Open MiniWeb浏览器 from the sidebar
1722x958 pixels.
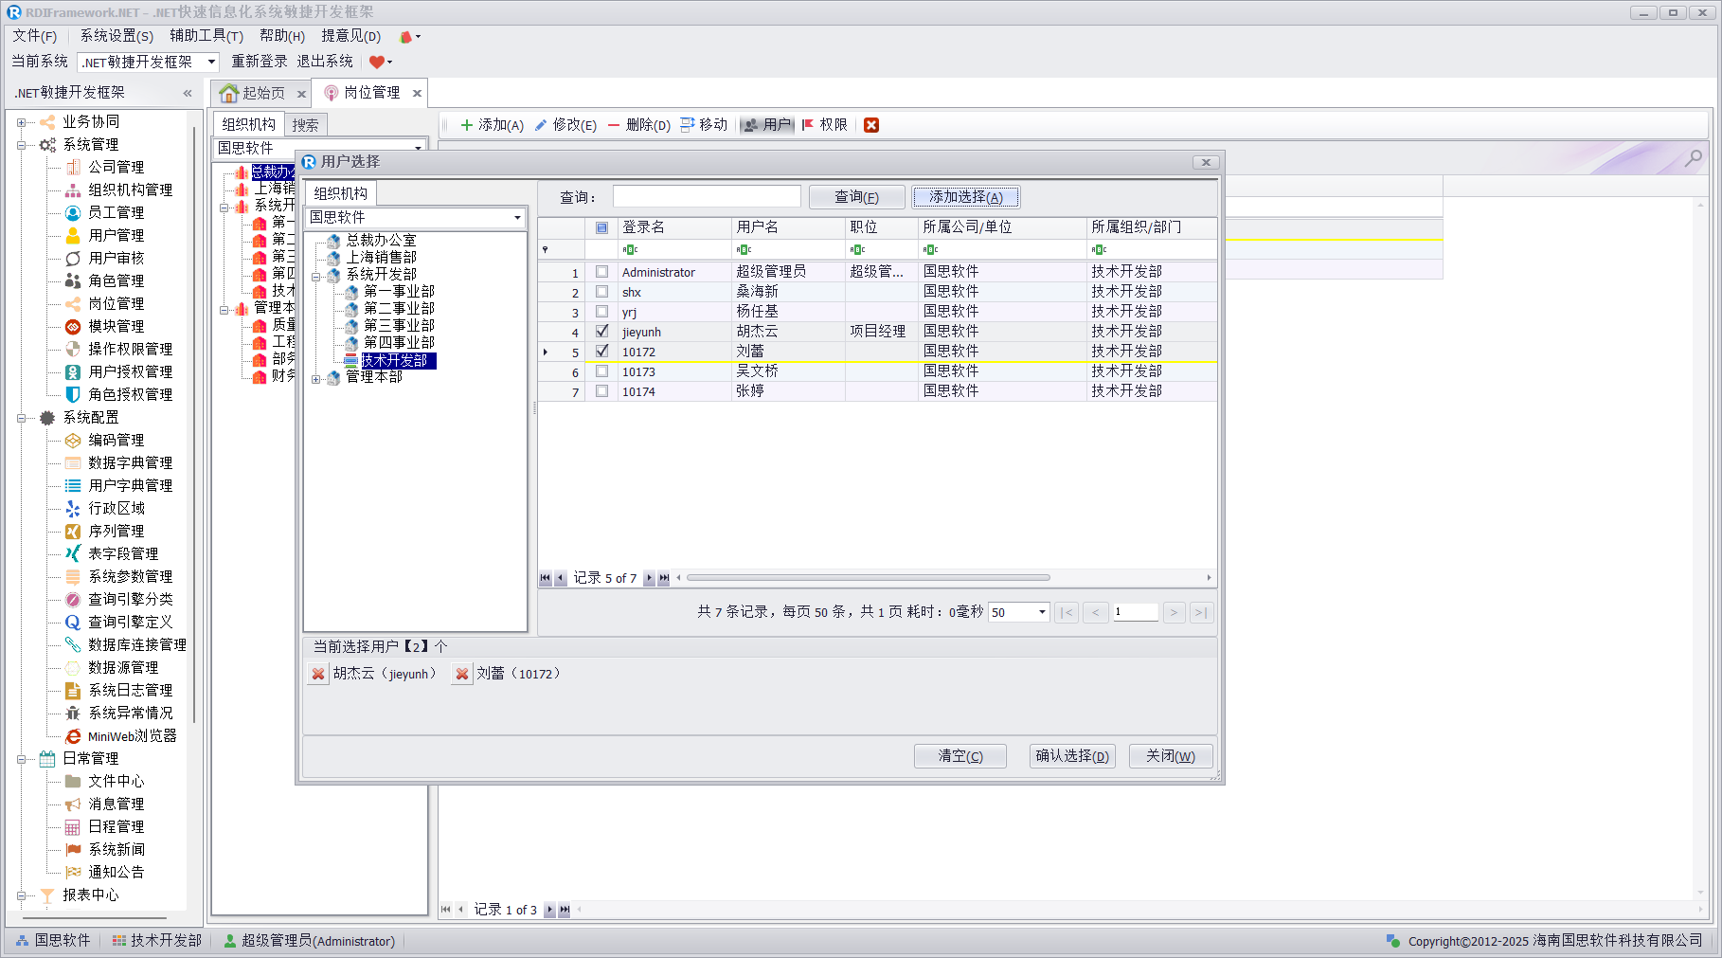click(132, 736)
